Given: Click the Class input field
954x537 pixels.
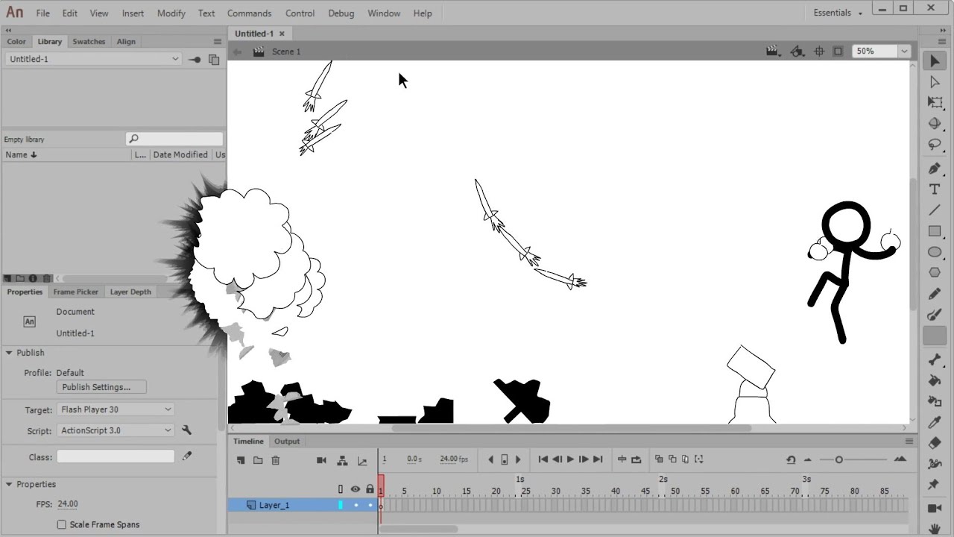Looking at the screenshot, I should (x=116, y=456).
